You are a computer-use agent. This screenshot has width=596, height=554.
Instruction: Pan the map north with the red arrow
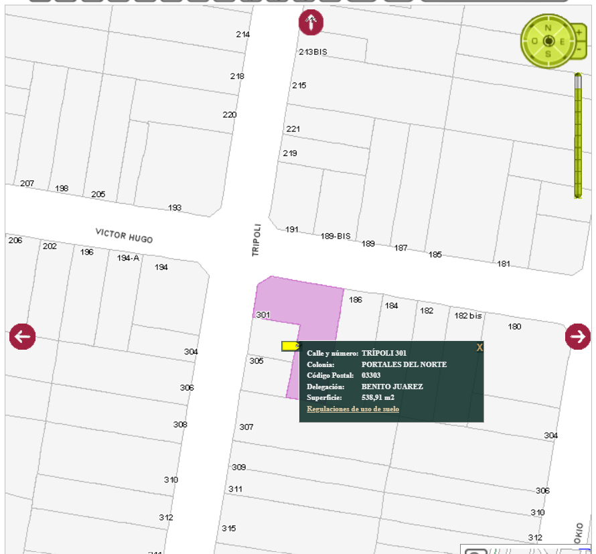pos(311,22)
